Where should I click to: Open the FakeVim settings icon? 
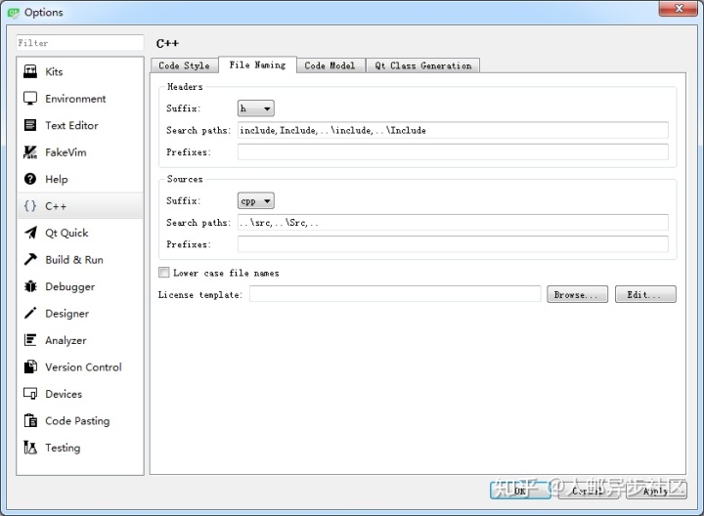point(30,152)
